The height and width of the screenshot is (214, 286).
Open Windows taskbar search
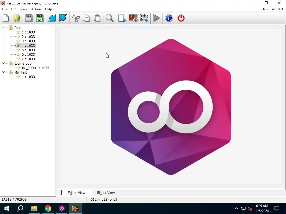click(x=20, y=208)
